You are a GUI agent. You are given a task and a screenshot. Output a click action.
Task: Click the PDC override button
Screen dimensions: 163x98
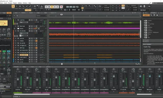[x=113, y=10]
